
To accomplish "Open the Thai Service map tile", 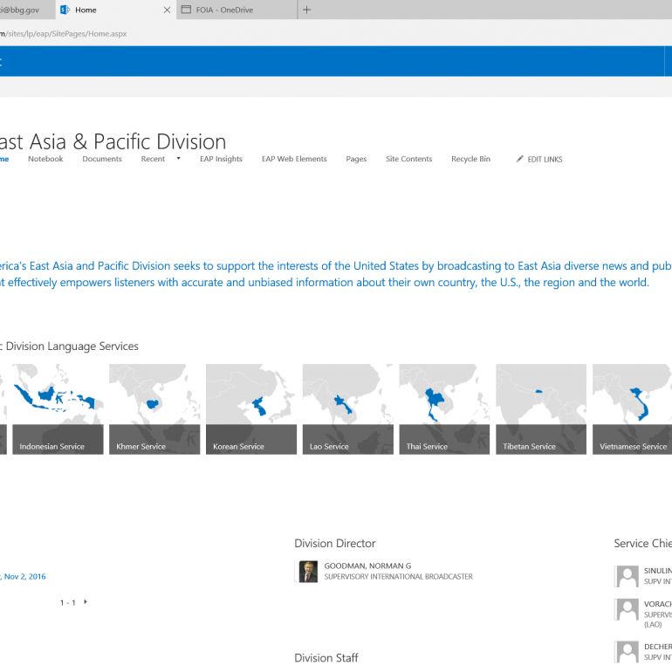I will click(444, 409).
